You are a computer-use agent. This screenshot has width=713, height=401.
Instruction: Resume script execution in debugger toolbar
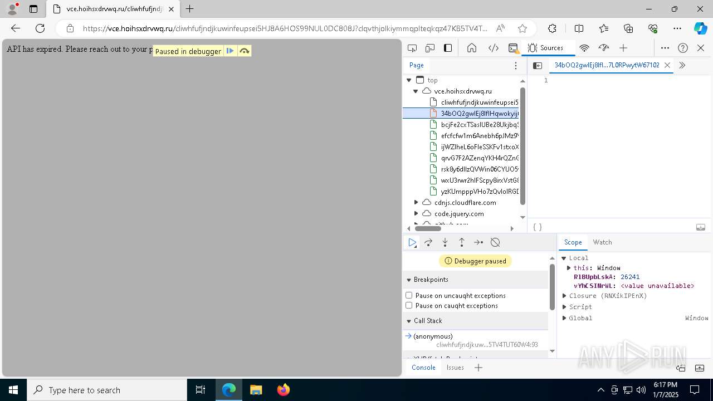(x=412, y=242)
